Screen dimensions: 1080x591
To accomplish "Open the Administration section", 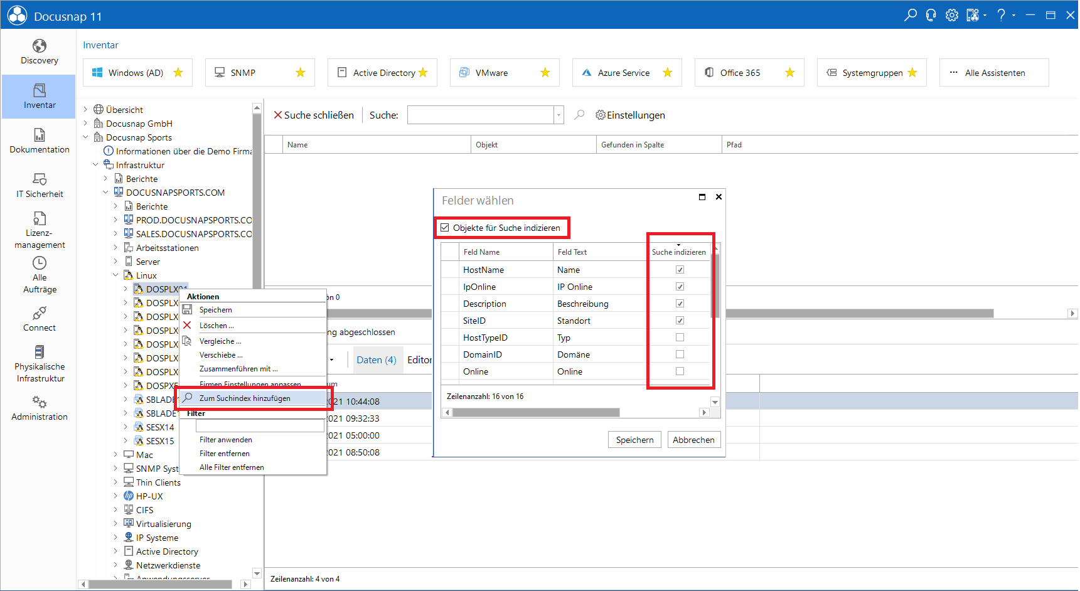I will [x=39, y=408].
